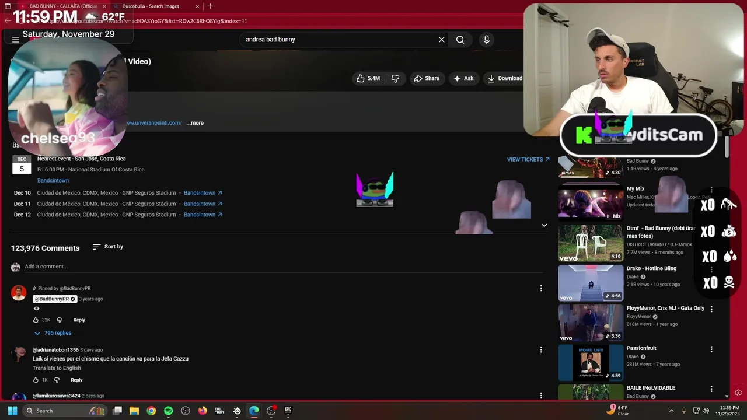Screen dimensions: 747x420
Task: Open Firefox from the taskbar
Action: tap(203, 411)
